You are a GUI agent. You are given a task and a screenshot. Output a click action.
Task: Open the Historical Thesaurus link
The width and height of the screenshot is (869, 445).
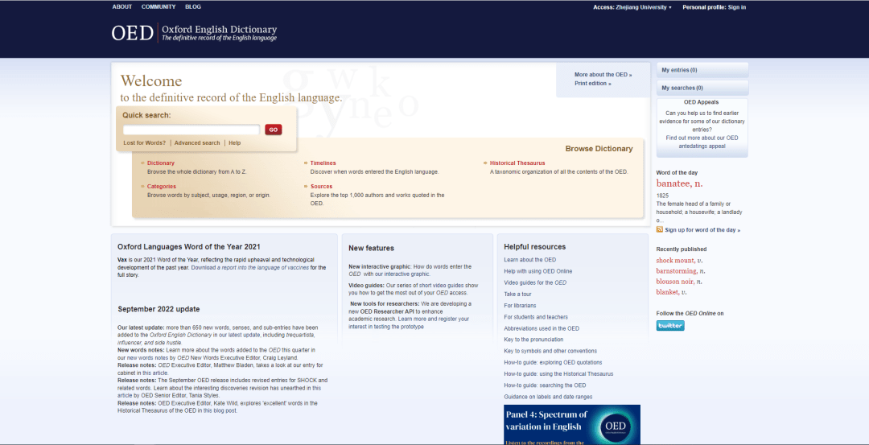517,163
